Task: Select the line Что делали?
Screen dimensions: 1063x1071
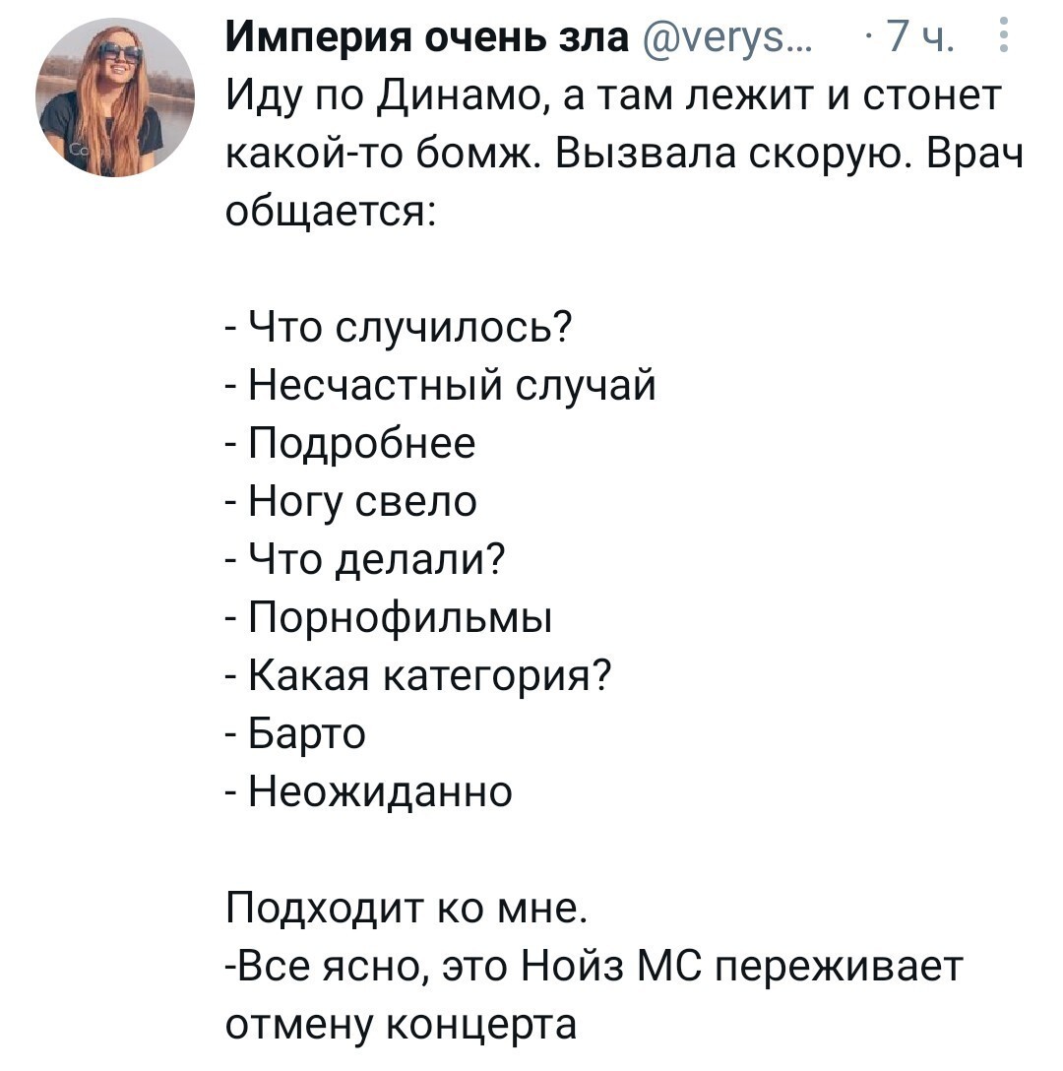Action: [x=365, y=559]
